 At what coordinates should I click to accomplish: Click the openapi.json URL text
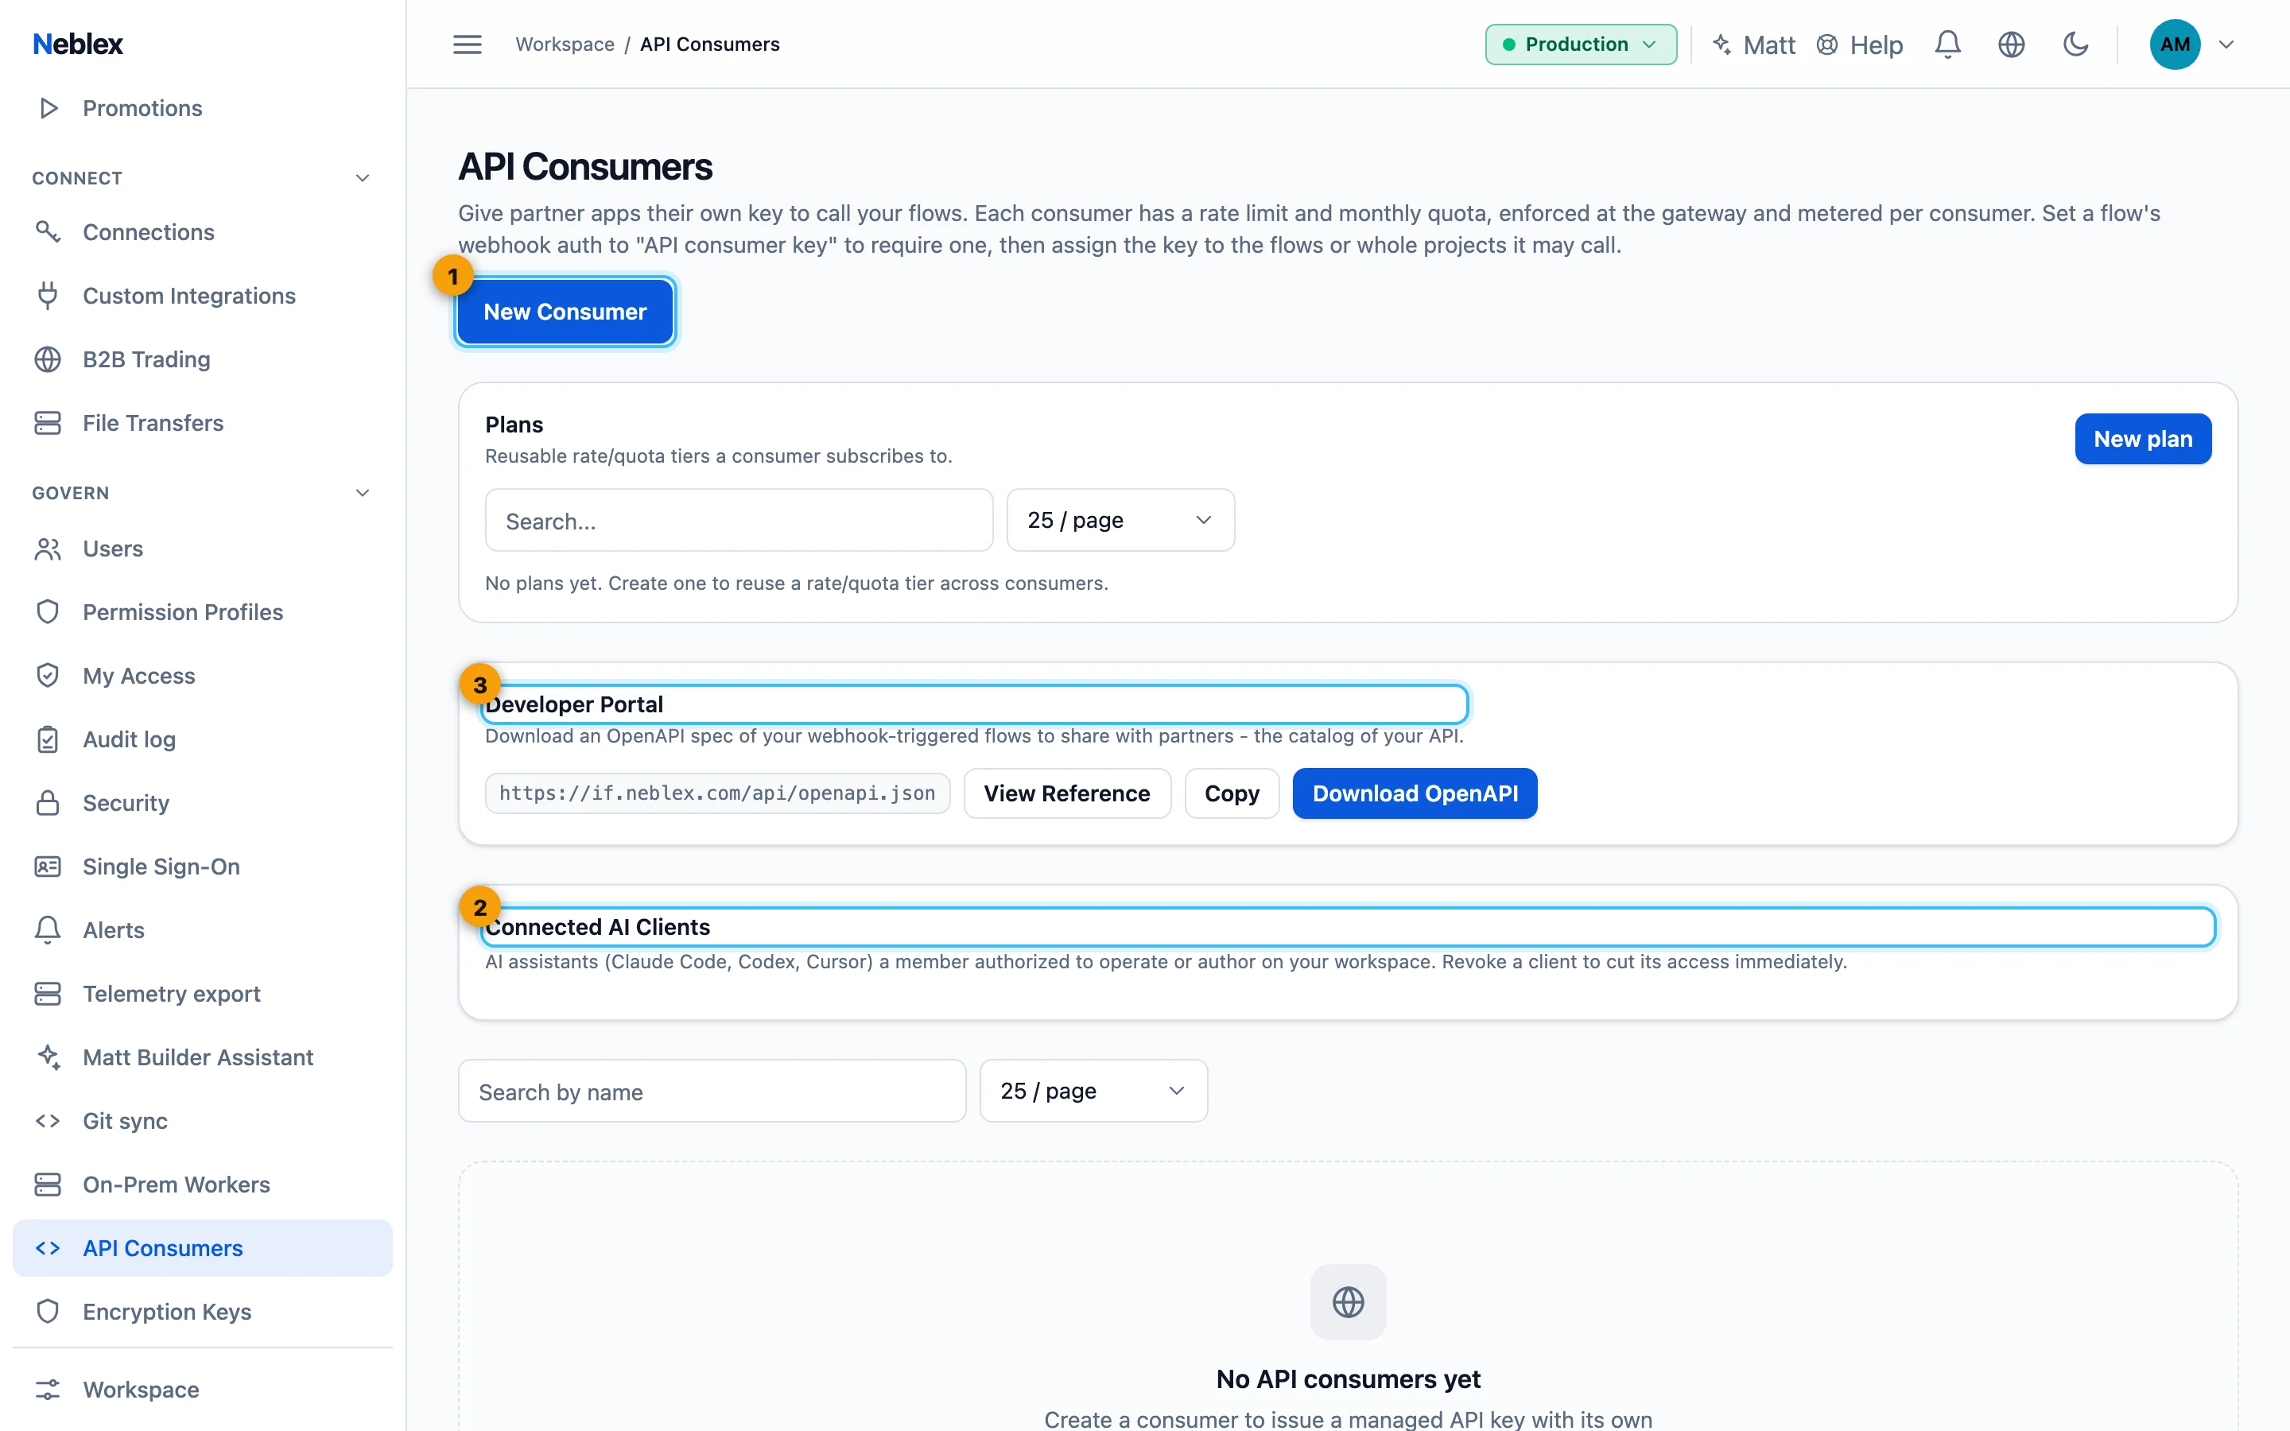717,793
